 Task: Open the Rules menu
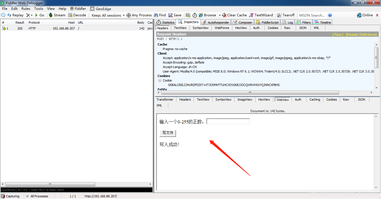coord(26,9)
